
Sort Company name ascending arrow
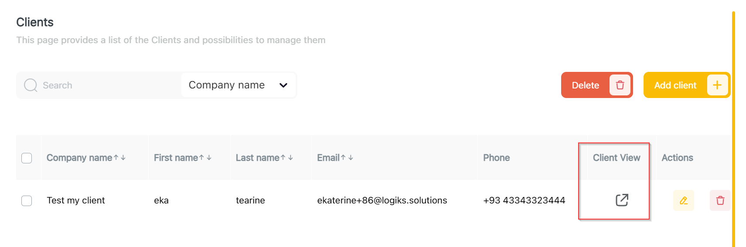tap(116, 158)
